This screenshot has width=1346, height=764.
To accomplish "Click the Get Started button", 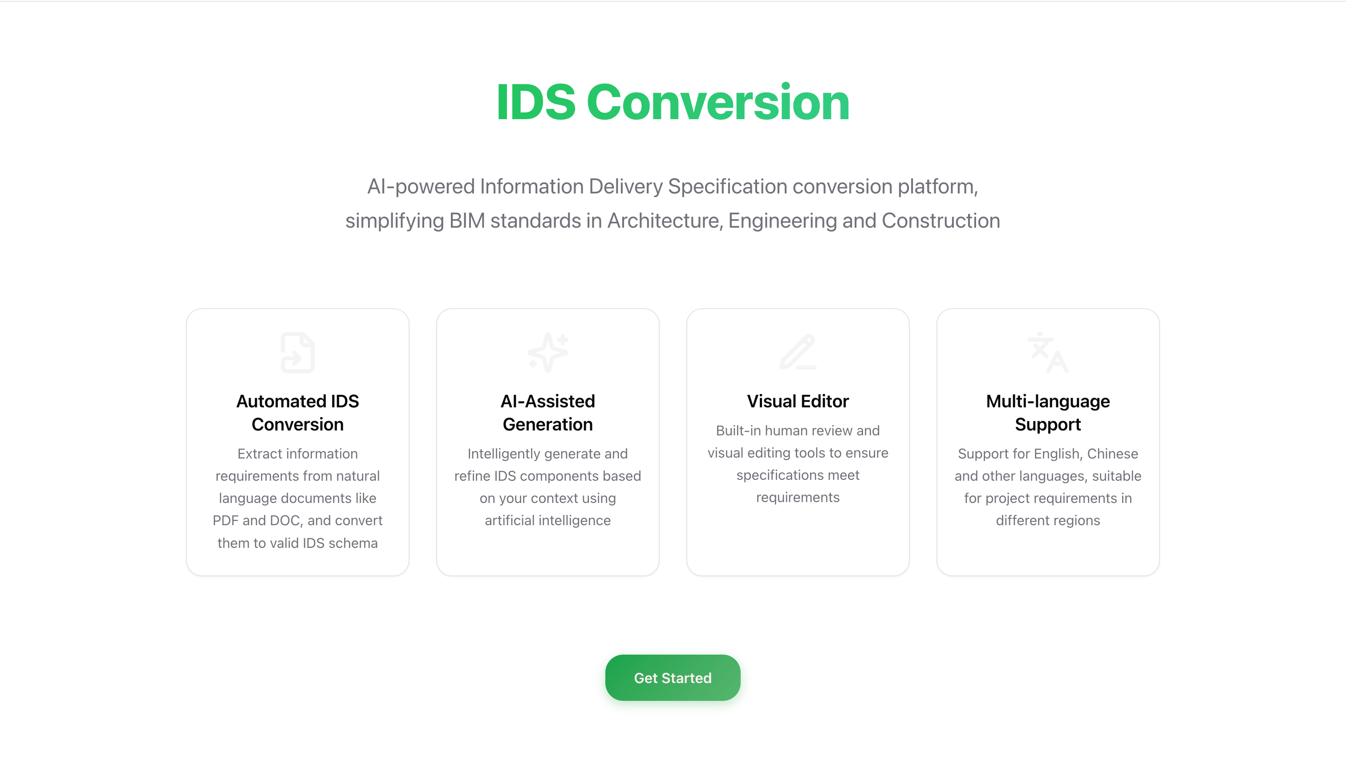I will pyautogui.click(x=673, y=677).
